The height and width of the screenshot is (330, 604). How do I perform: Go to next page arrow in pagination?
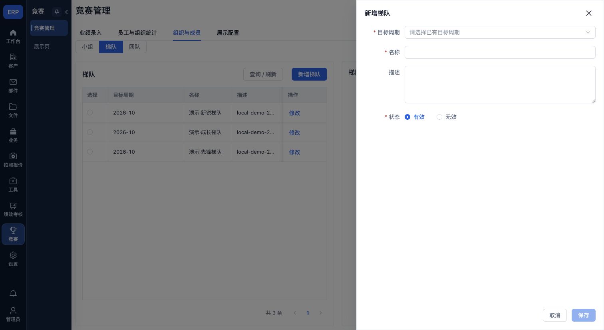tap(320, 313)
